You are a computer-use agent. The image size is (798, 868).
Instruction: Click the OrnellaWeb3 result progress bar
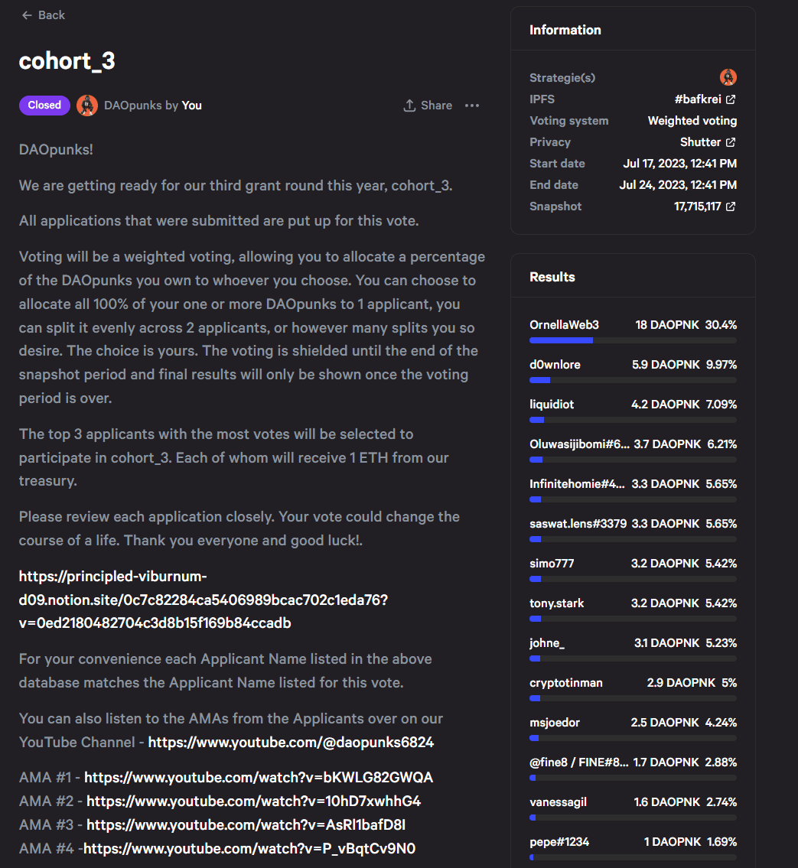[x=633, y=340]
